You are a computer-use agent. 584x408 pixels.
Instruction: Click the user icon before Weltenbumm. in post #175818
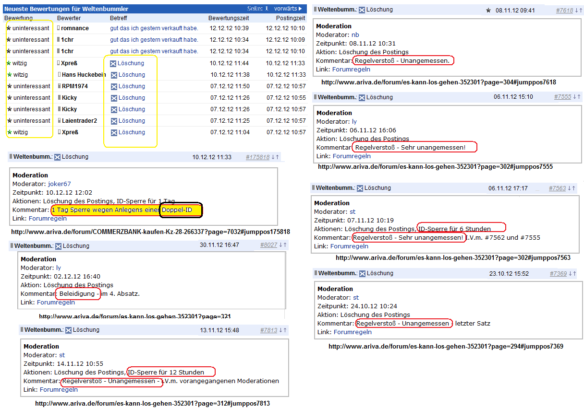[11, 157]
